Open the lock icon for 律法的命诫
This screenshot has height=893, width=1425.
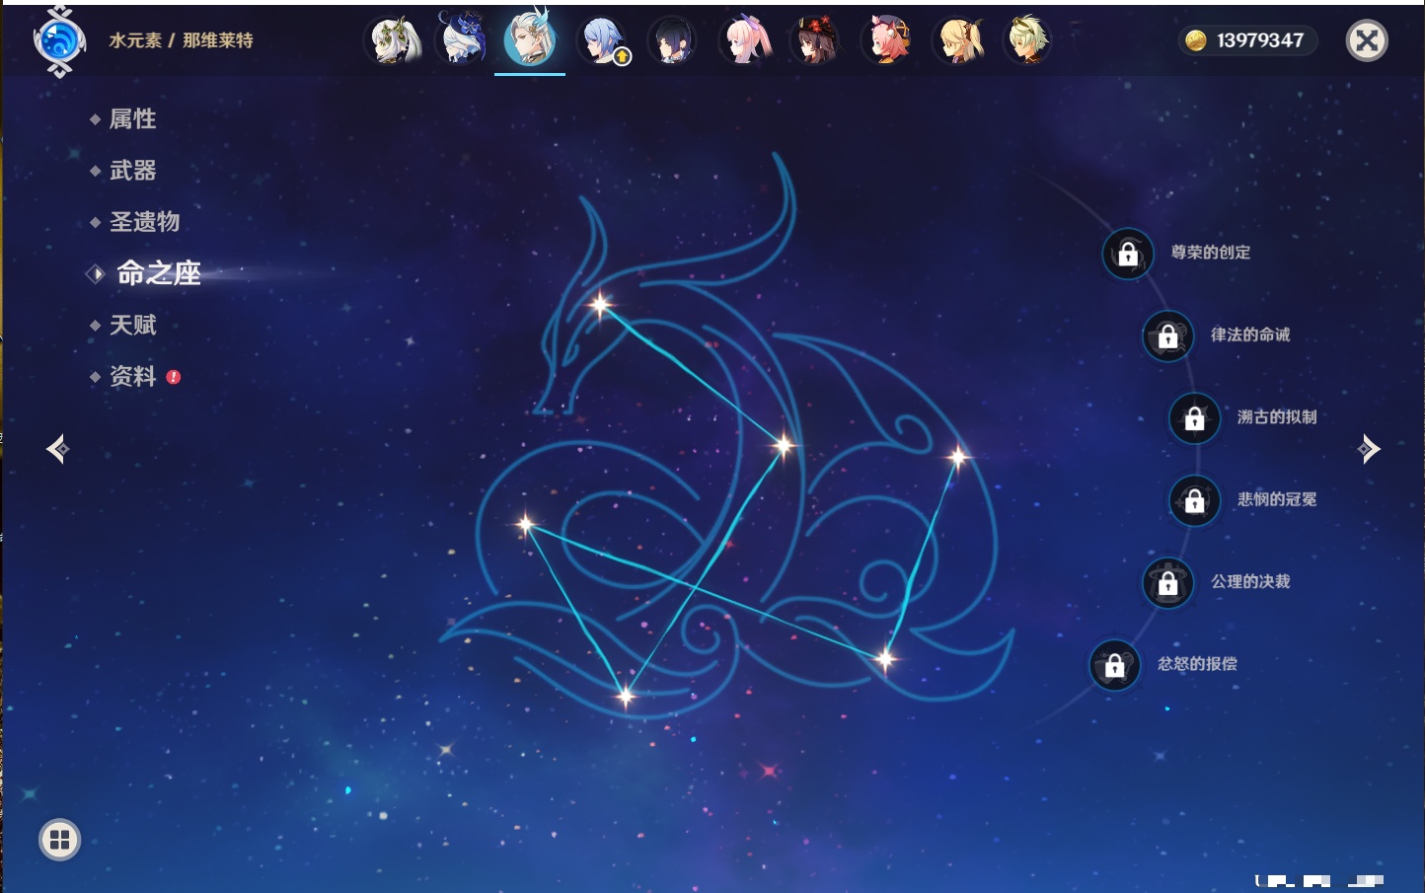click(x=1168, y=335)
